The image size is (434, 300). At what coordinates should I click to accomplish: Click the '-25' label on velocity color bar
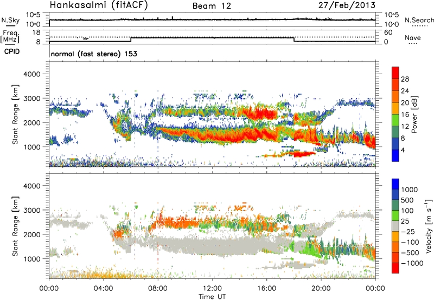pyautogui.click(x=408, y=232)
